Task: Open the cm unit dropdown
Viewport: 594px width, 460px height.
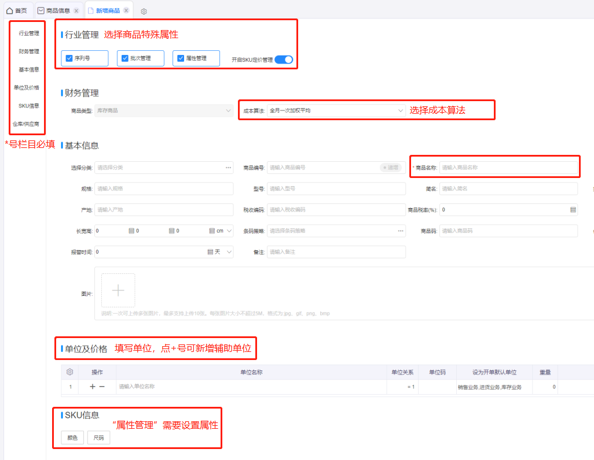Action: [x=224, y=231]
